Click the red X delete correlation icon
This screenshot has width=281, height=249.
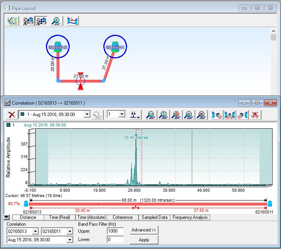(12, 115)
